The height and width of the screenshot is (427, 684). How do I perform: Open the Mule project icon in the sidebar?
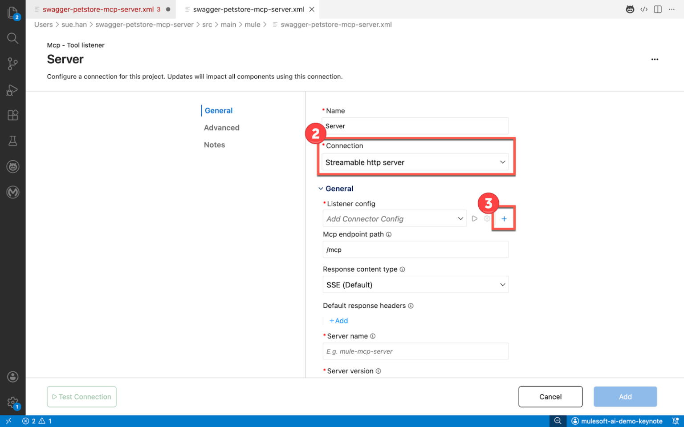pos(12,192)
